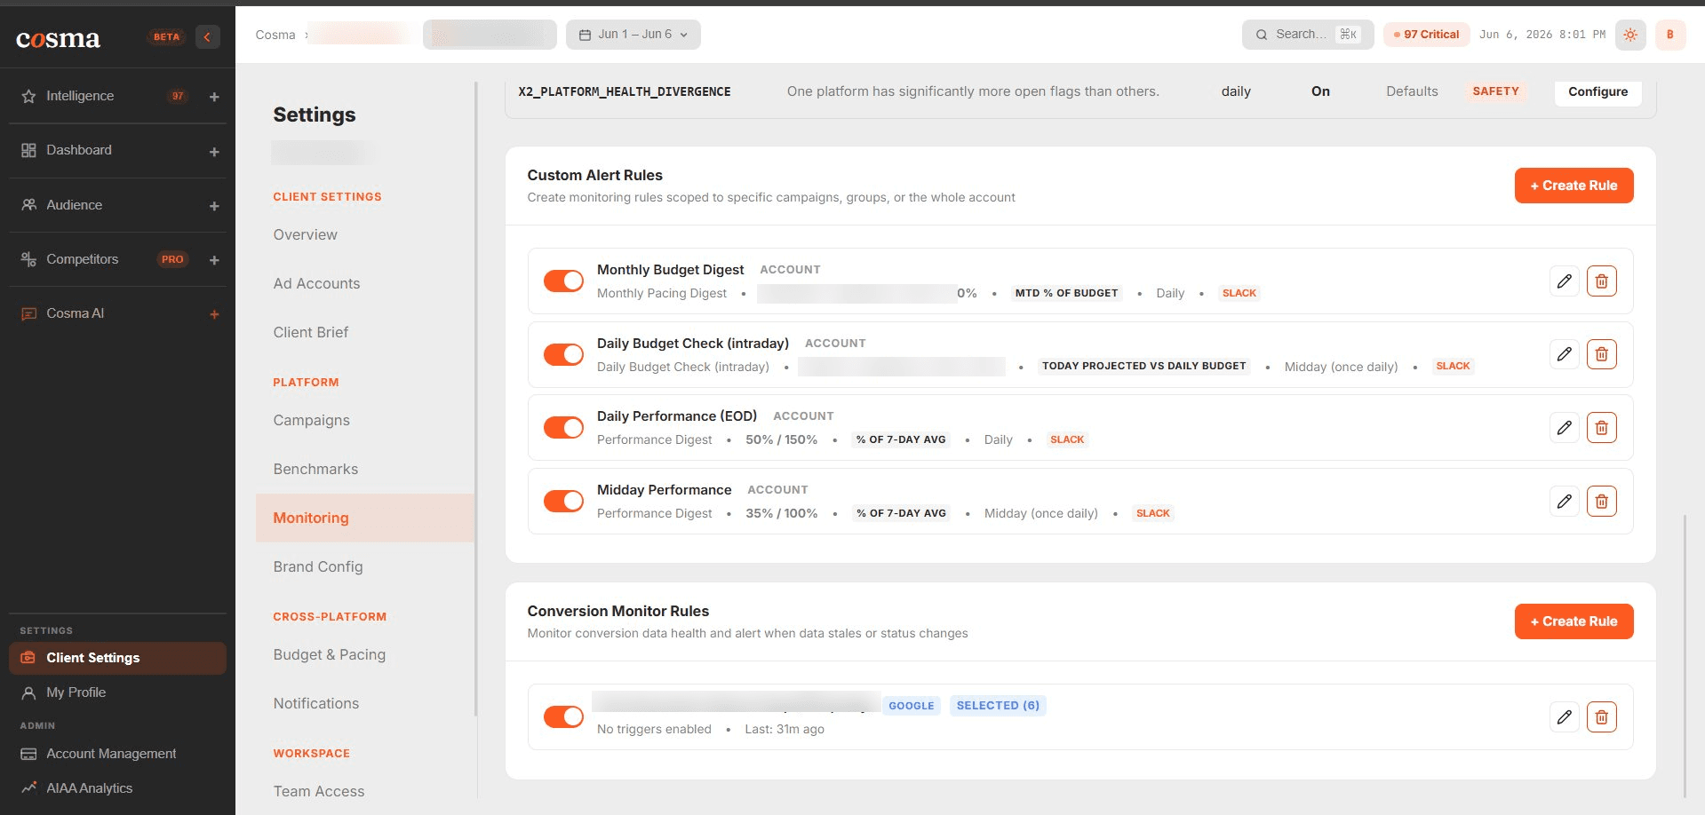Click the main content vertical scrollbar
The image size is (1705, 815).
coord(1685,655)
